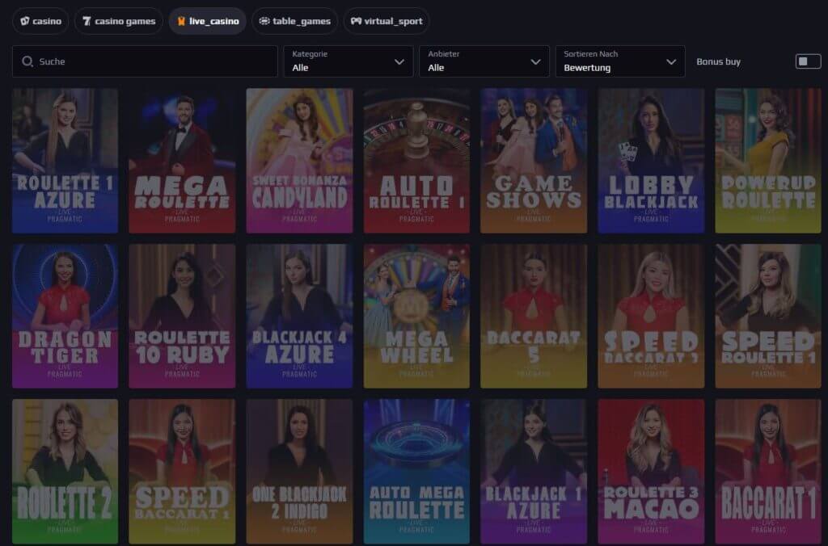Open Roulette 2 game

[x=65, y=471]
